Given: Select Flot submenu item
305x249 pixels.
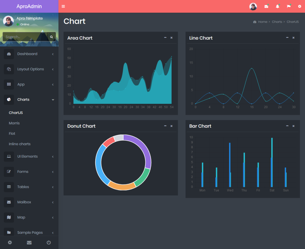Looking at the screenshot, I should click(x=12, y=134).
